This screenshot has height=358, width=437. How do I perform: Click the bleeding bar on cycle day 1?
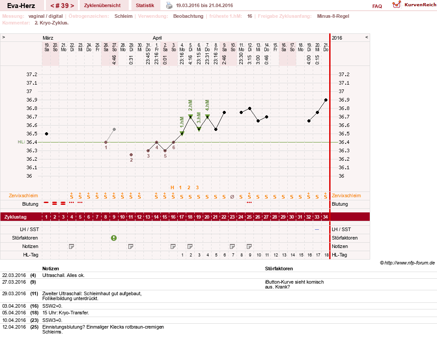click(x=46, y=203)
